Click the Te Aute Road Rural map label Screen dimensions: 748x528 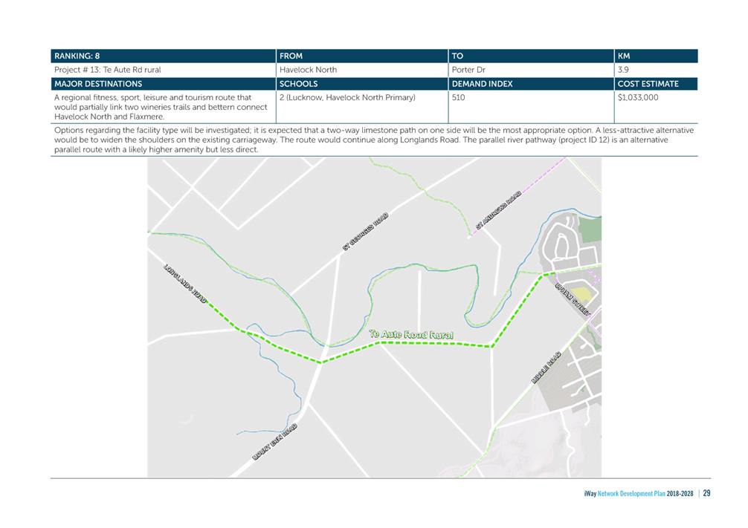point(411,334)
